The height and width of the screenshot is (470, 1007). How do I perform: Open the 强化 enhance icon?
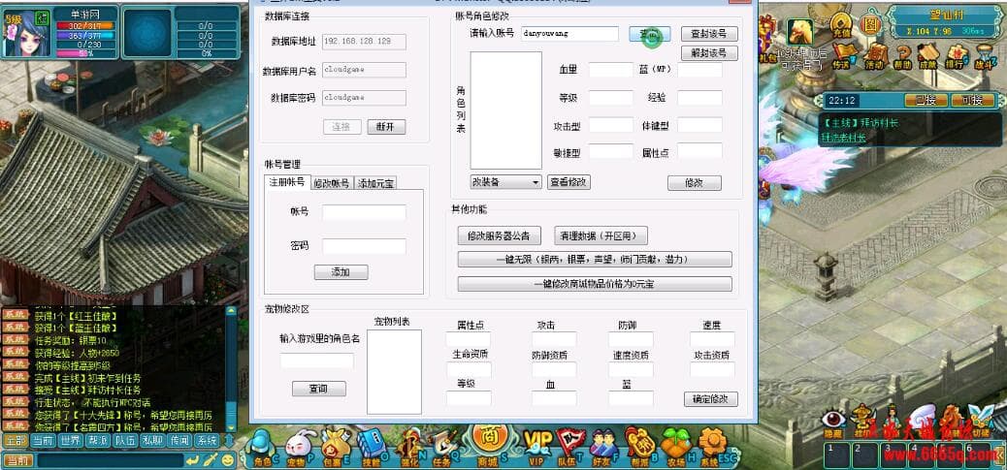coord(408,446)
